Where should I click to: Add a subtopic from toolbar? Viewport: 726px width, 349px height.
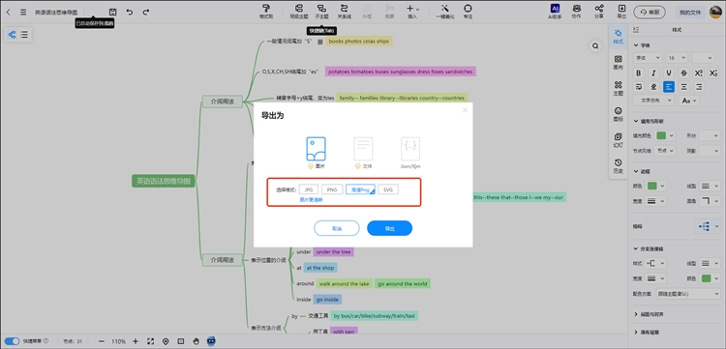[321, 11]
